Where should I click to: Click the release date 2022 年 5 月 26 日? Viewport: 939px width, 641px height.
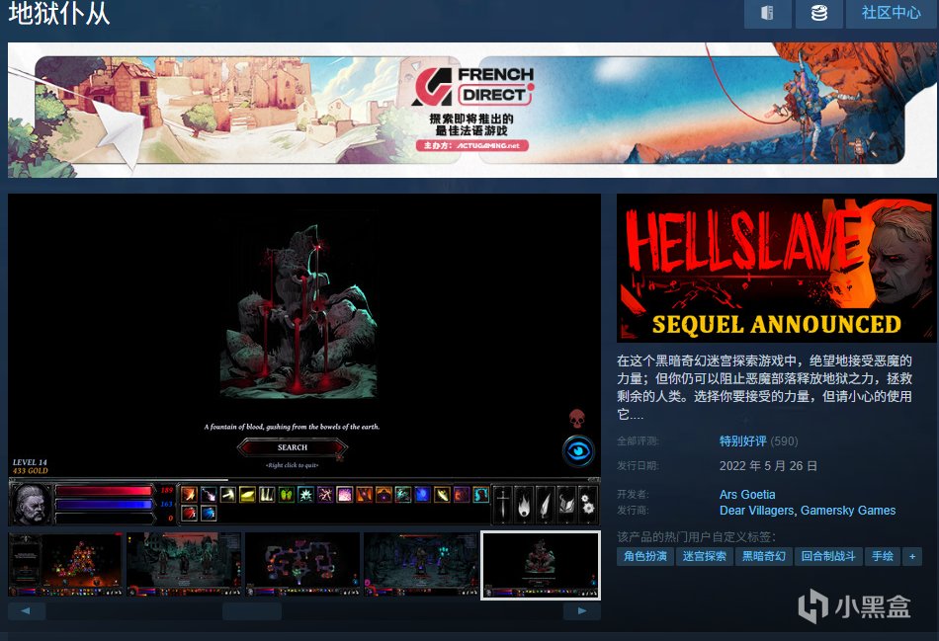(768, 465)
